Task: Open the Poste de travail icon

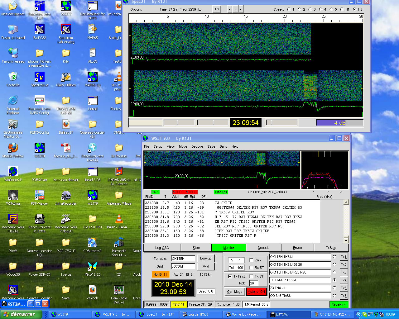Action: coord(13,32)
